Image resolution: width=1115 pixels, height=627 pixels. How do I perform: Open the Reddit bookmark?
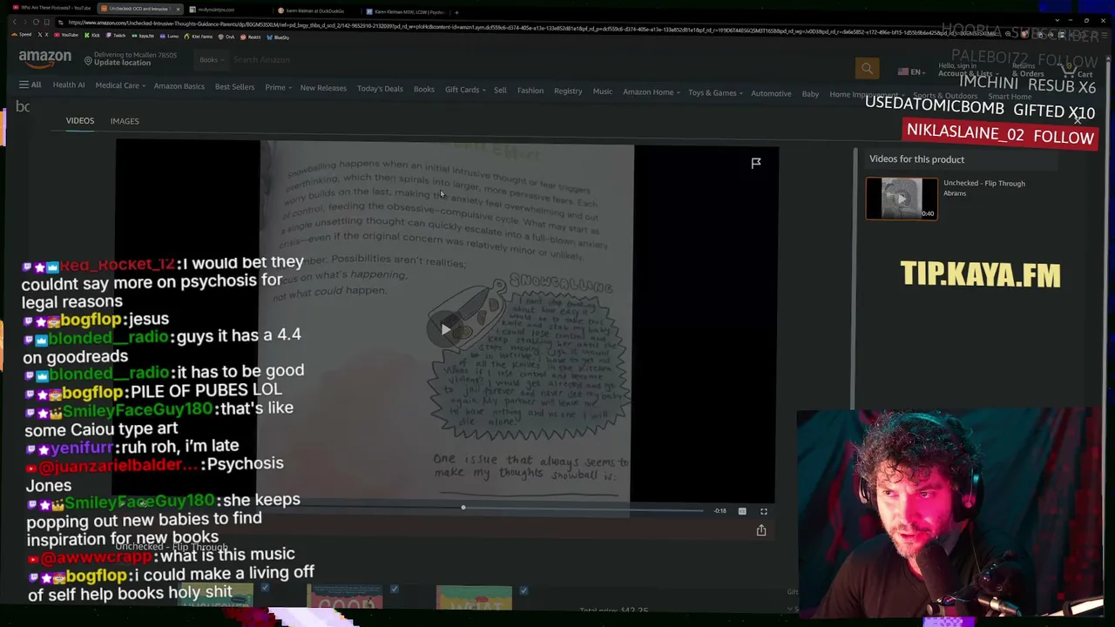[x=251, y=37]
